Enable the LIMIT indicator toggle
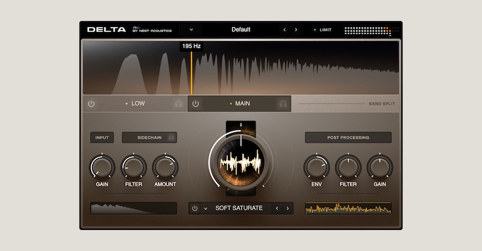482x251 pixels. (x=322, y=29)
